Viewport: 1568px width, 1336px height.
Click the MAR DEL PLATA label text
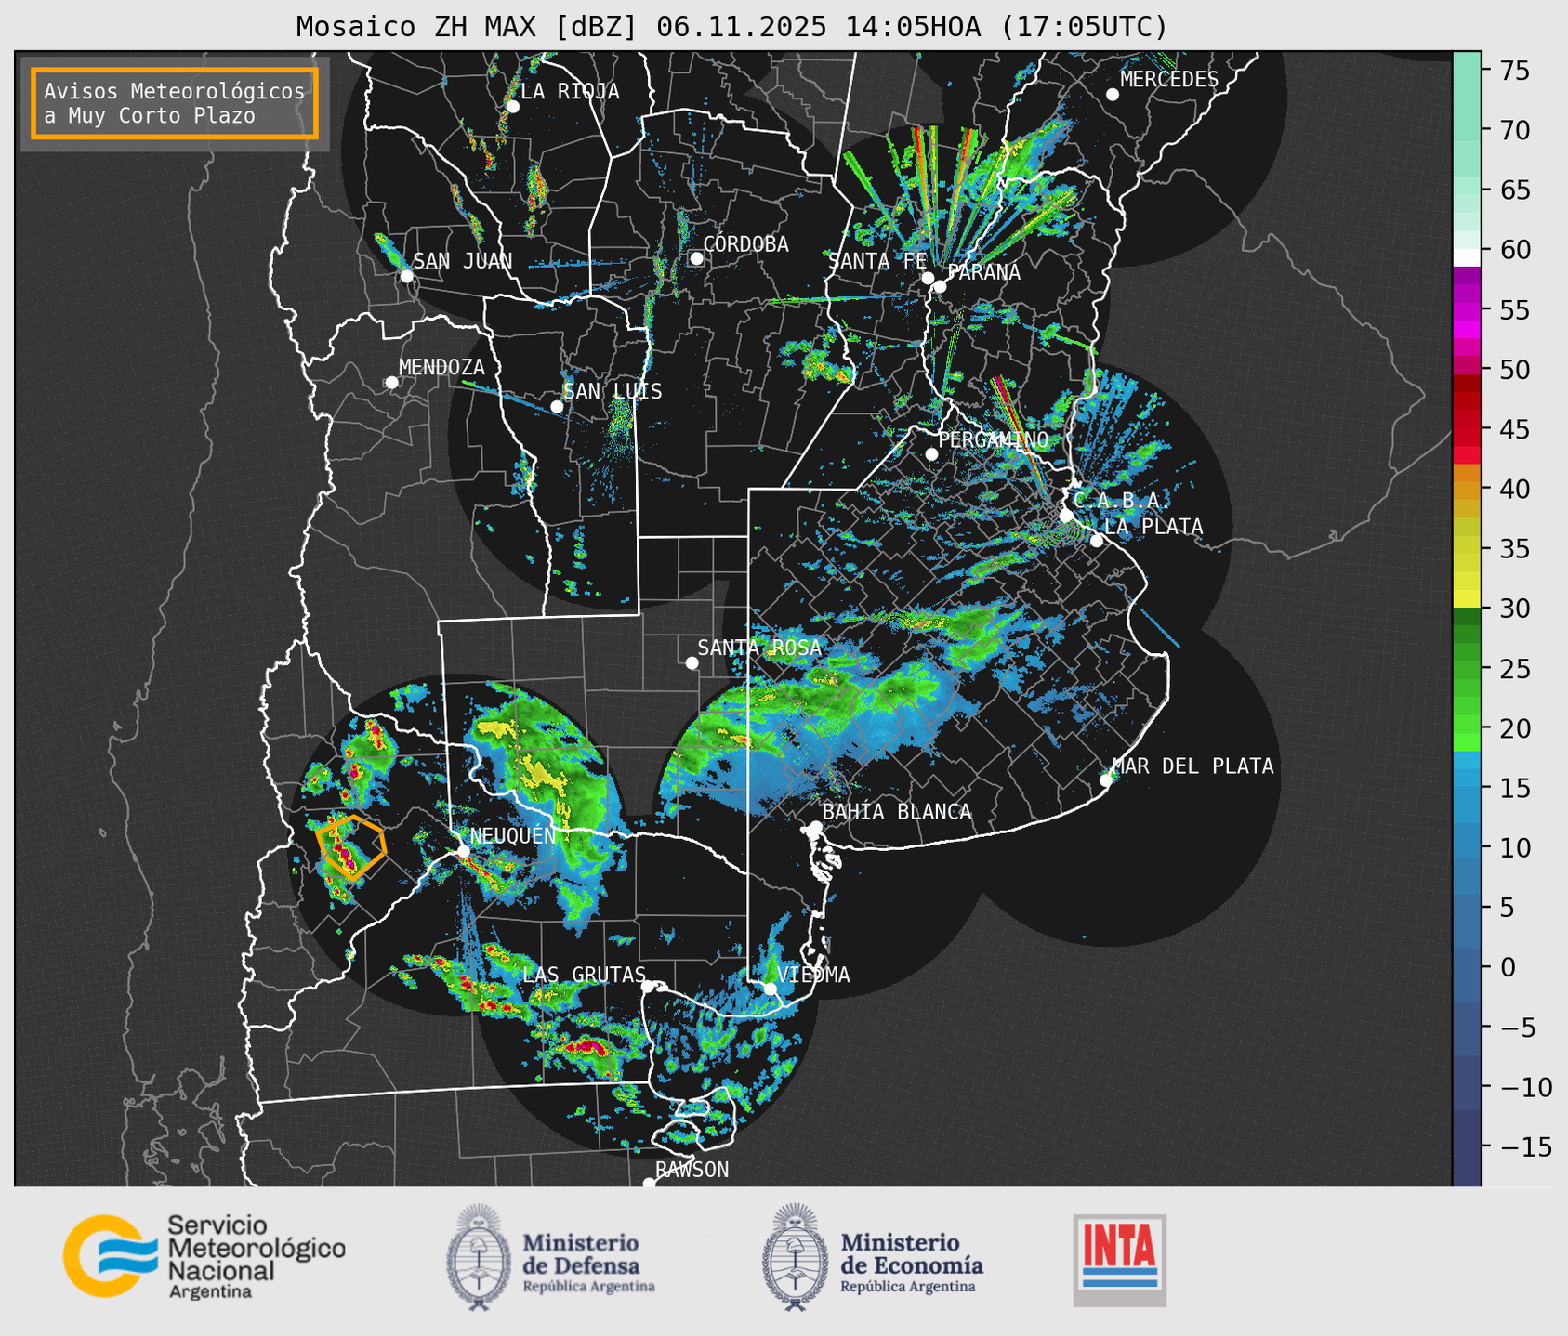coord(1192,766)
